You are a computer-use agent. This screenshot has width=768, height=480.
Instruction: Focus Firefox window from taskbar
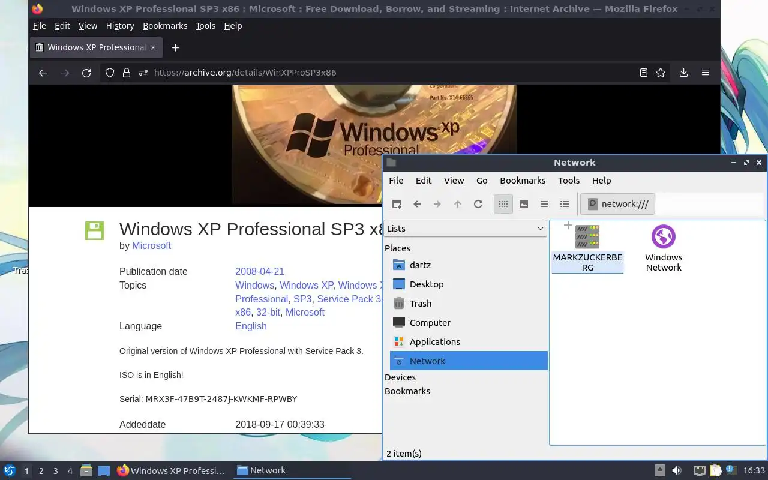(x=172, y=471)
